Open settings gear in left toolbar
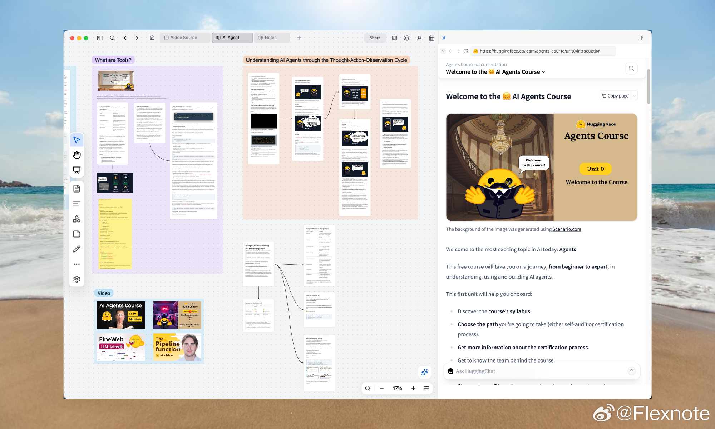The image size is (715, 429). 77,279
